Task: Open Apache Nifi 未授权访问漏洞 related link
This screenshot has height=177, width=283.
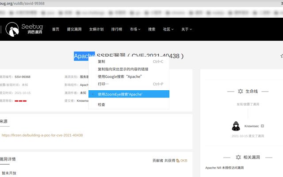Action: [225, 168]
